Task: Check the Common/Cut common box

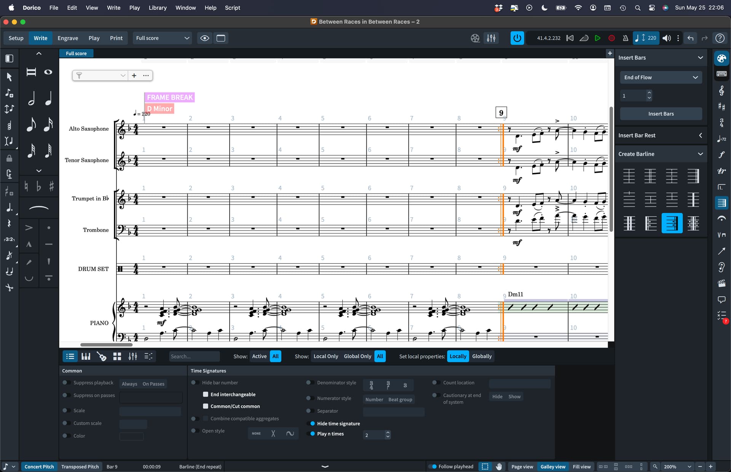Action: 206,406
